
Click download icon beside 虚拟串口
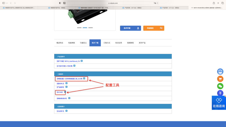pyautogui.click(x=66, y=83)
